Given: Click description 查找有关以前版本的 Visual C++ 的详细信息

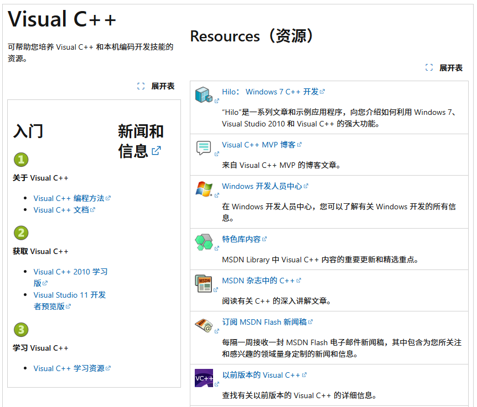Looking at the screenshot, I should pos(299,395).
